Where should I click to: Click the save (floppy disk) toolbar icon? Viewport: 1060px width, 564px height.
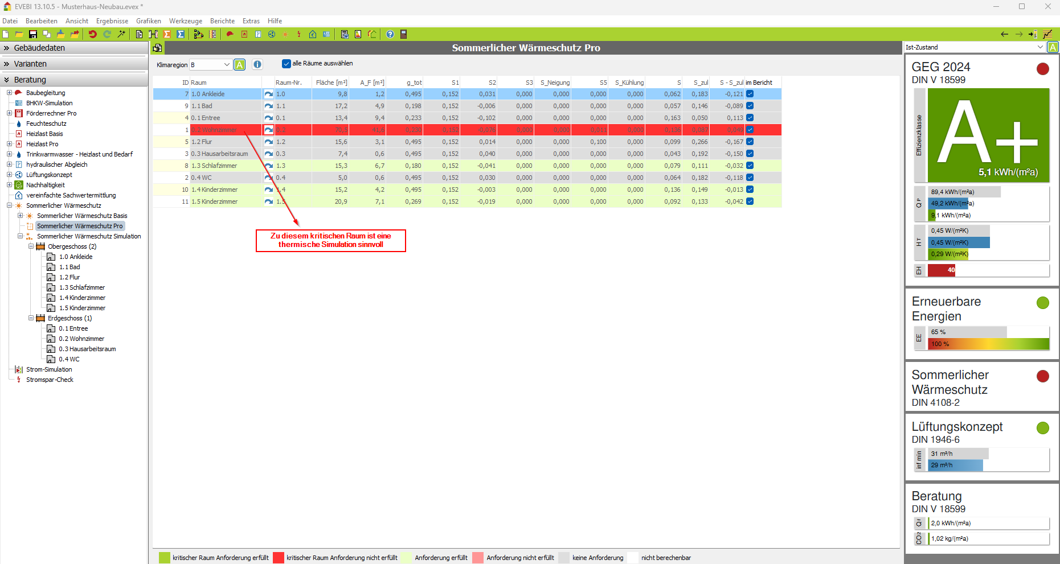pyautogui.click(x=33, y=34)
